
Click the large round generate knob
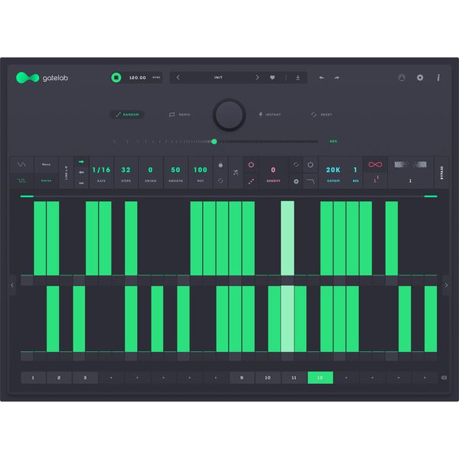[x=229, y=115]
